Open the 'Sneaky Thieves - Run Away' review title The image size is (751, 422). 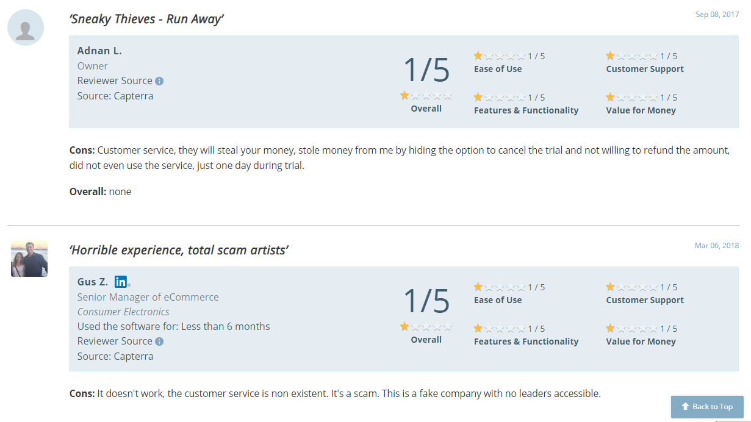coord(146,19)
